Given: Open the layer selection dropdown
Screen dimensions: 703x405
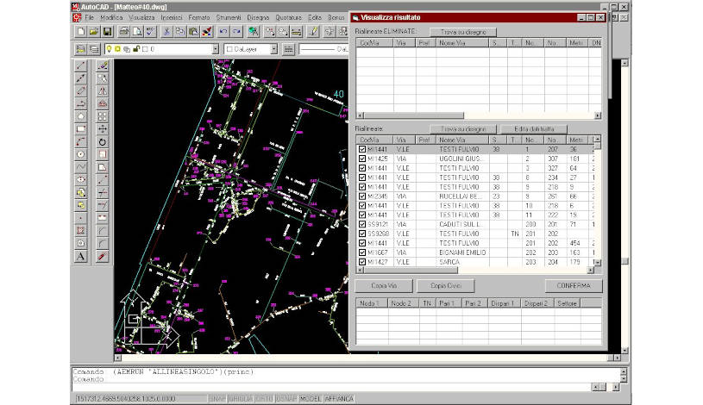Looking at the screenshot, I should (216, 50).
